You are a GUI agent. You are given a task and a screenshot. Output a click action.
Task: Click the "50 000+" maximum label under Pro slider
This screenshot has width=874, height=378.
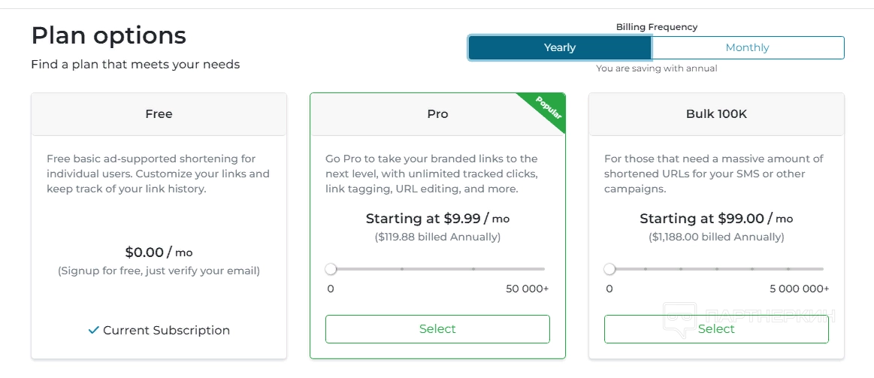tap(527, 289)
